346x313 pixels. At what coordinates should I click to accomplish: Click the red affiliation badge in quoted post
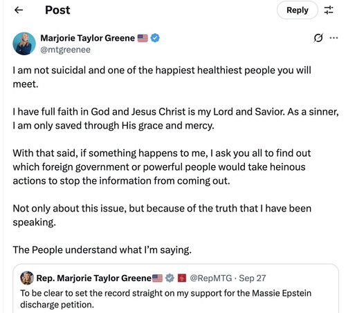tap(182, 278)
